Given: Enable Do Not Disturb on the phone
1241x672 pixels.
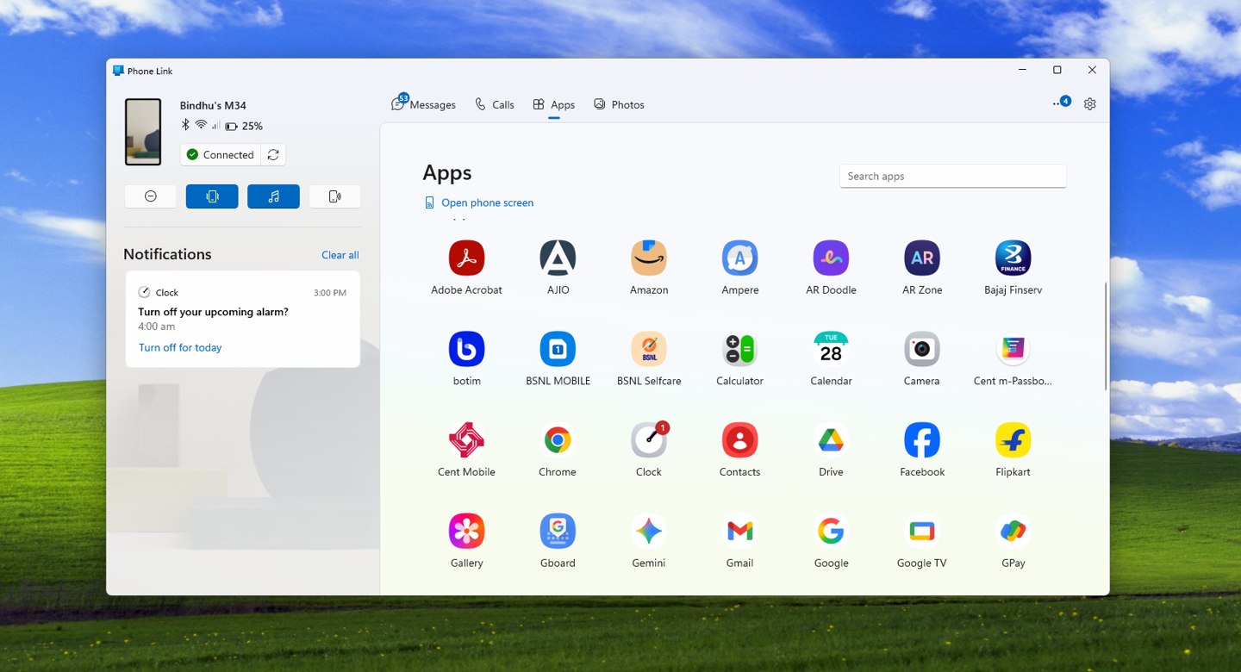Looking at the screenshot, I should (150, 196).
